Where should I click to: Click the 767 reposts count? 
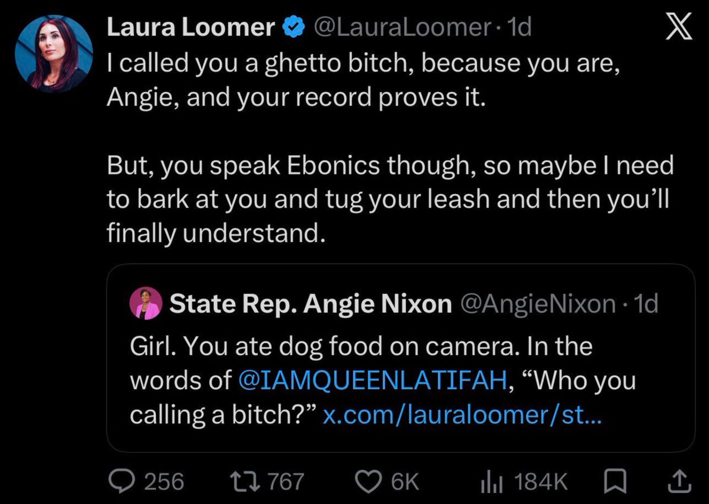pyautogui.click(x=286, y=482)
